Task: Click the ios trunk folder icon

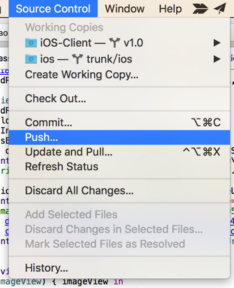Action: [x=31, y=59]
